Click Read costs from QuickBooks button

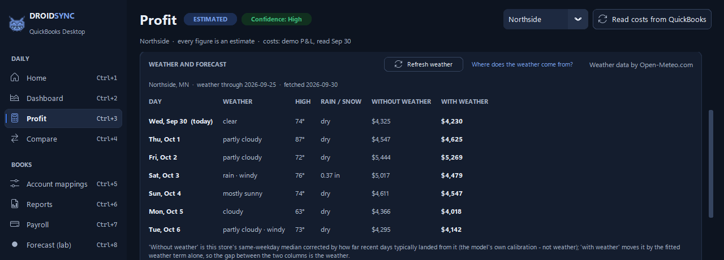pos(652,19)
